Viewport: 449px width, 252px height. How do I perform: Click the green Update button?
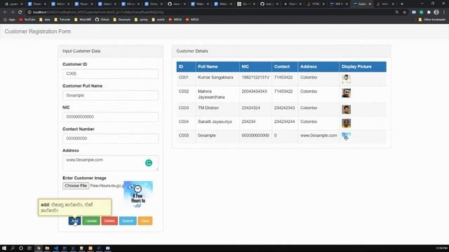91,221
